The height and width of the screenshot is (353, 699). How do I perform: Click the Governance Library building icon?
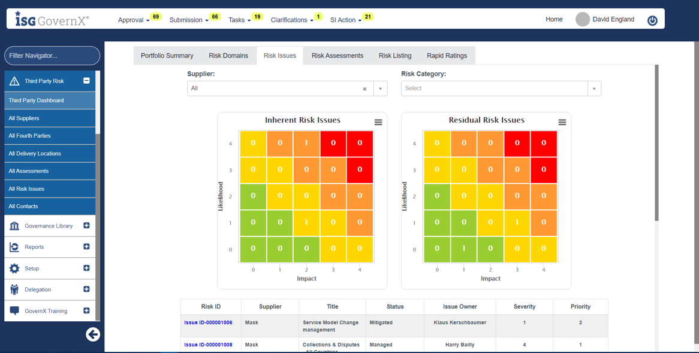click(14, 226)
